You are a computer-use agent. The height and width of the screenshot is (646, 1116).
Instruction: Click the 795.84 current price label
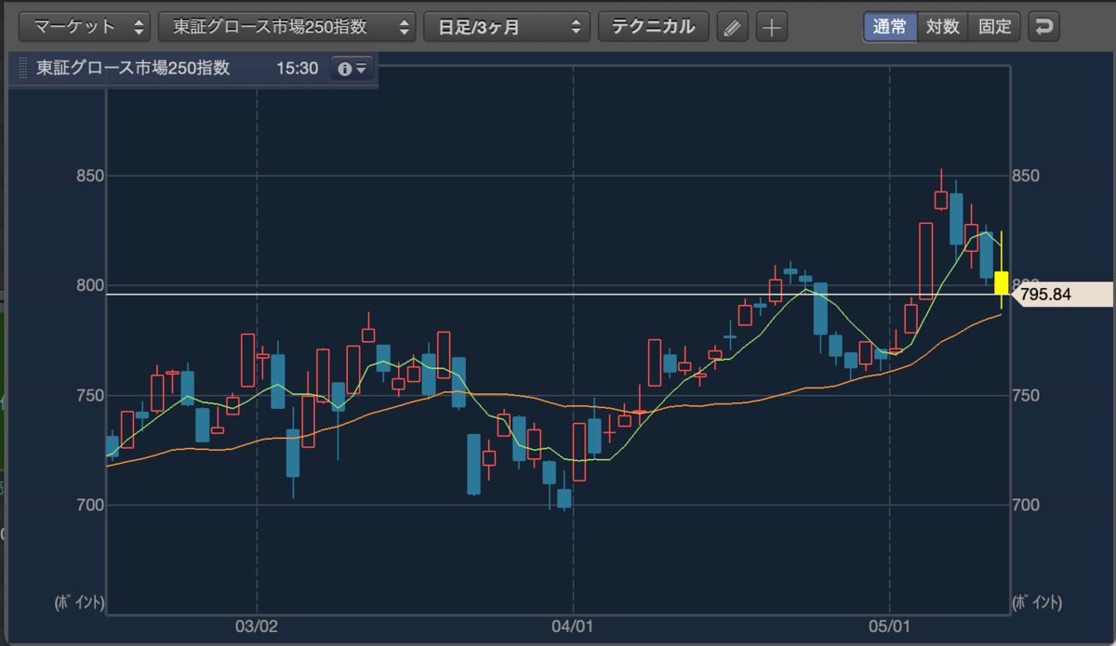[x=1062, y=295]
